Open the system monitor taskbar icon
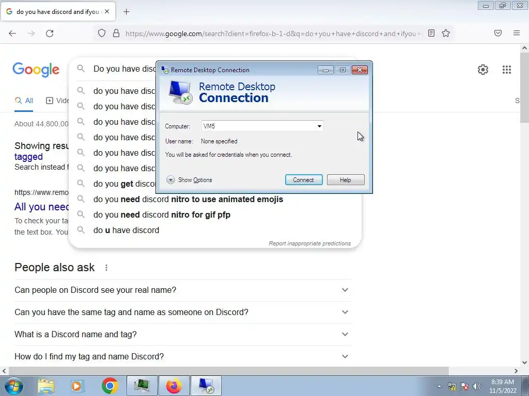 tap(142, 386)
